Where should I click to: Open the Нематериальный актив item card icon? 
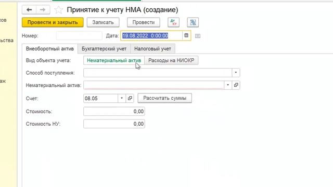click(x=236, y=85)
